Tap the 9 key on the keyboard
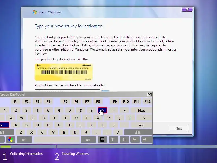The height and width of the screenshot is (163, 217). tap(91, 111)
